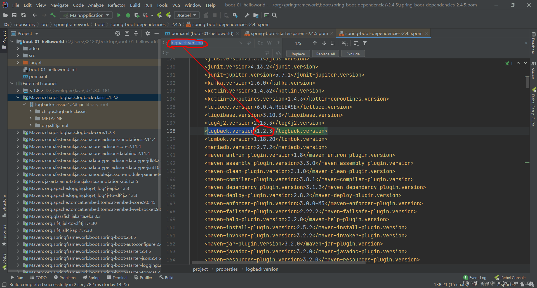Open the Problems tool window
Screen dimensions: 537x288
click(65, 277)
